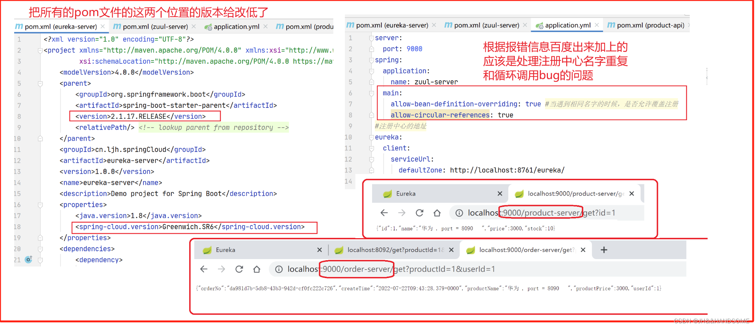Click the 2.1.17.RELEASE version line
The height and width of the screenshot is (327, 755).
pos(141,116)
